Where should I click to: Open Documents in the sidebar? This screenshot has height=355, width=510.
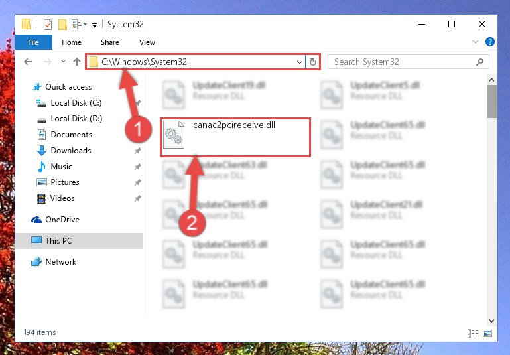point(64,135)
